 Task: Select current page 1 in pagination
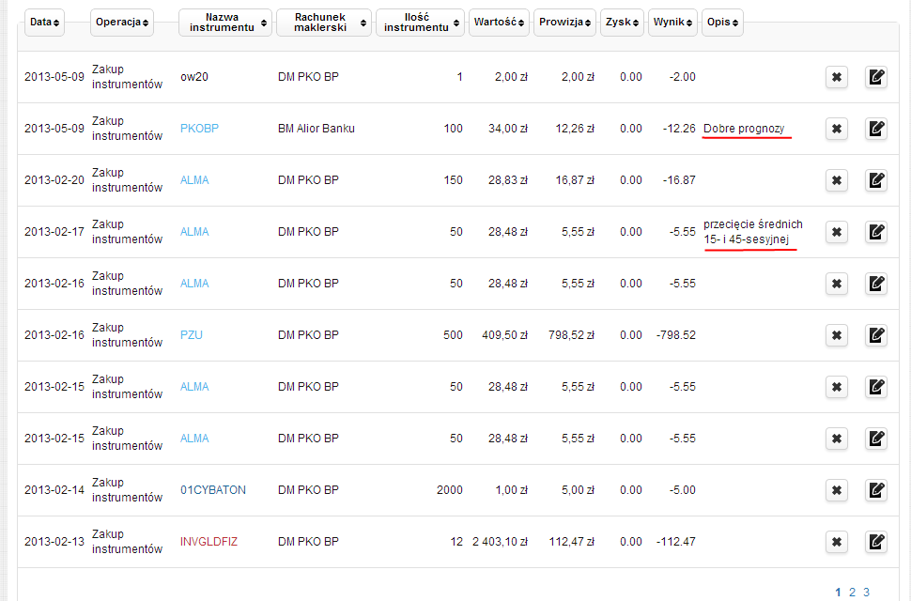(838, 593)
